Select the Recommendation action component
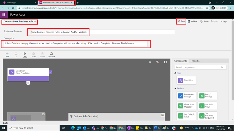The height and width of the screenshot is (131, 234). (x=186, y=96)
